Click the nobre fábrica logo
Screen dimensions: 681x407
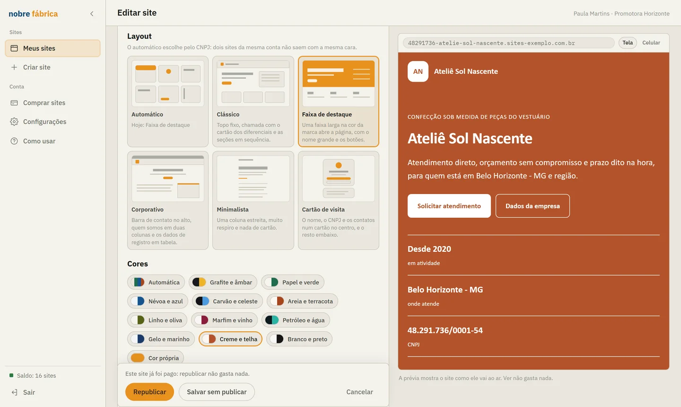(x=33, y=14)
